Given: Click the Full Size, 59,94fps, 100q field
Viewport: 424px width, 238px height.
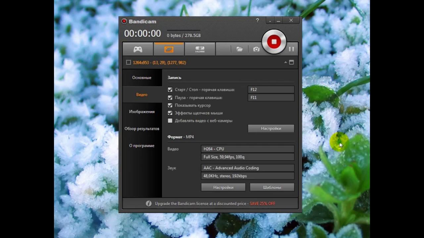Looking at the screenshot, I should [247, 157].
